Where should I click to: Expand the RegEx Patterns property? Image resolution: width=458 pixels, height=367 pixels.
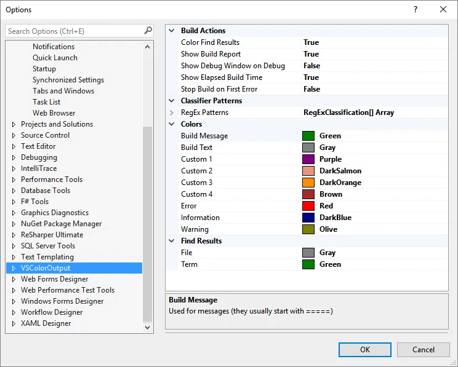pos(172,112)
